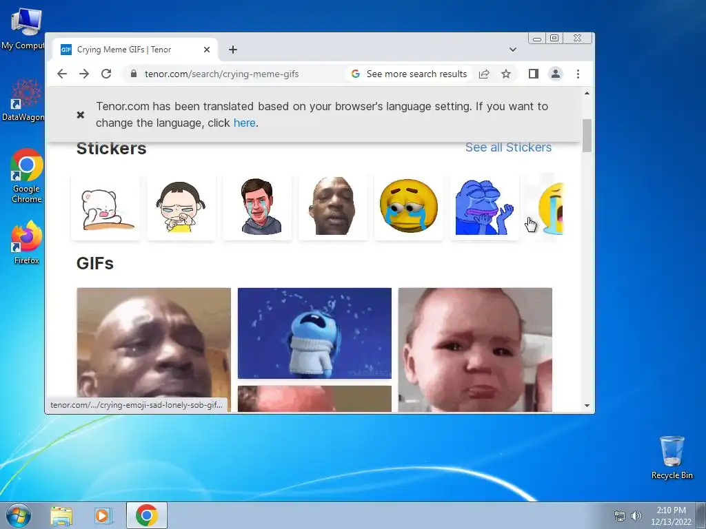Reload the Tenor page
706x529 pixels.
click(106, 74)
